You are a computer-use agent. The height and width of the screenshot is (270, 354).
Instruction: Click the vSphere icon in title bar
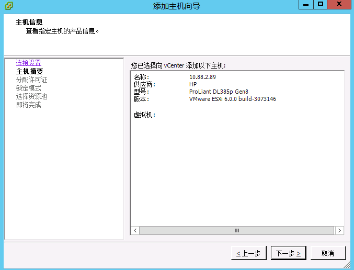point(9,5)
